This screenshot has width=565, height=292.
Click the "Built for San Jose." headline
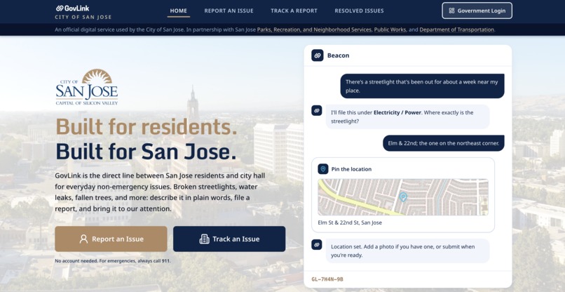tap(146, 151)
